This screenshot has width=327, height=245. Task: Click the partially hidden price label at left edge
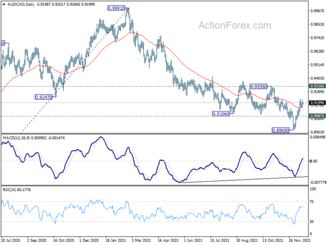coord(3,43)
